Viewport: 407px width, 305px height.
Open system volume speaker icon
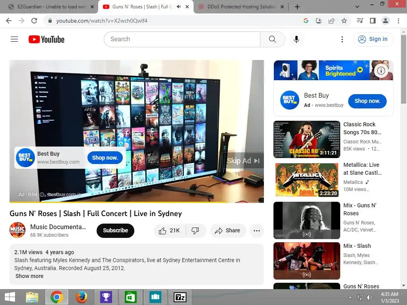click(369, 297)
